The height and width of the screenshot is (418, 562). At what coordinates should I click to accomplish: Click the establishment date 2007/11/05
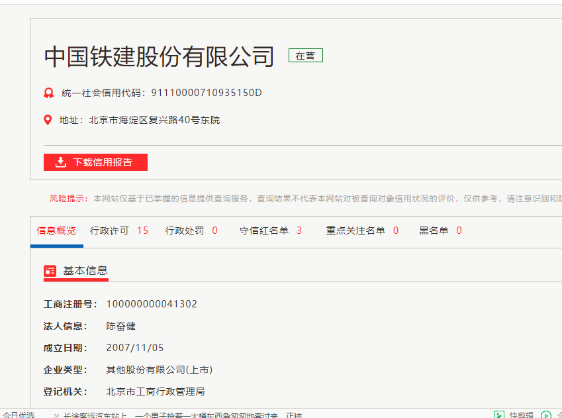pos(135,348)
